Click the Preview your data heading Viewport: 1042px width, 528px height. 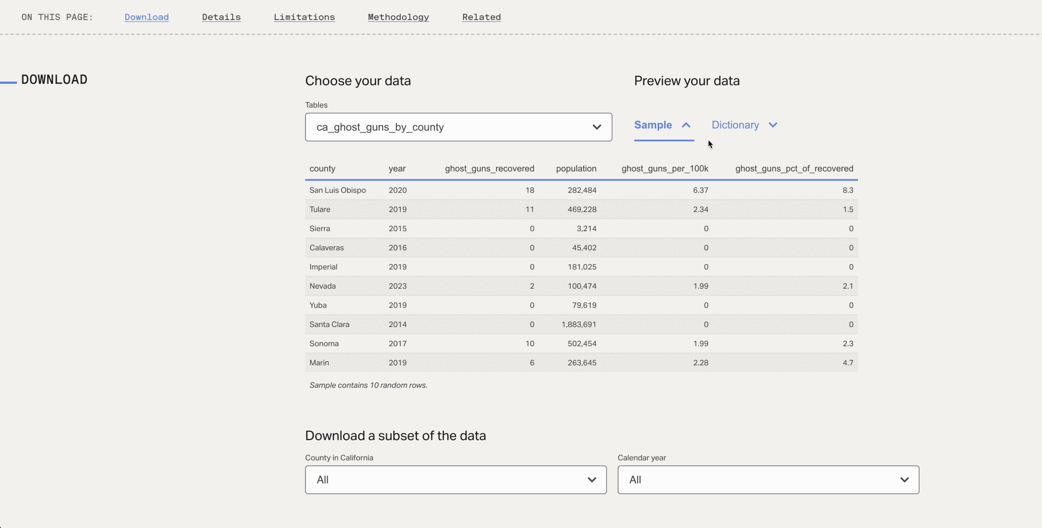pos(687,81)
